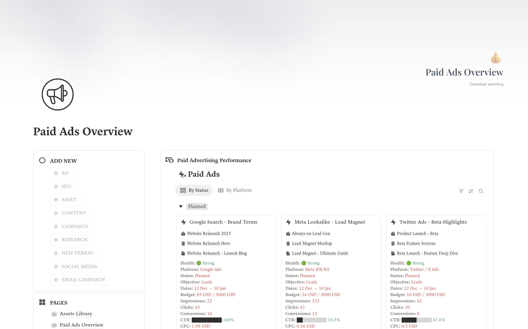528x329 pixels.
Task: Click briefcase icon next to Website Relaunch 2025
Action: (x=183, y=234)
